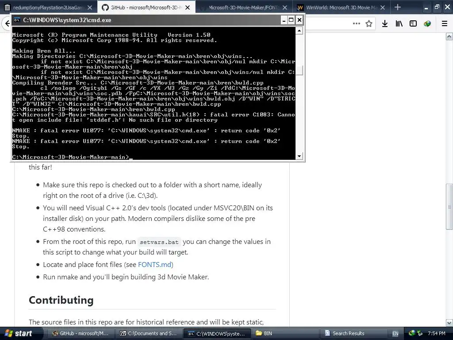
Task: Open the cmd.exe window system menu icon
Action: [x=17, y=20]
